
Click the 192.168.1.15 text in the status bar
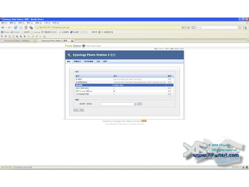pyautogui.click(x=236, y=167)
